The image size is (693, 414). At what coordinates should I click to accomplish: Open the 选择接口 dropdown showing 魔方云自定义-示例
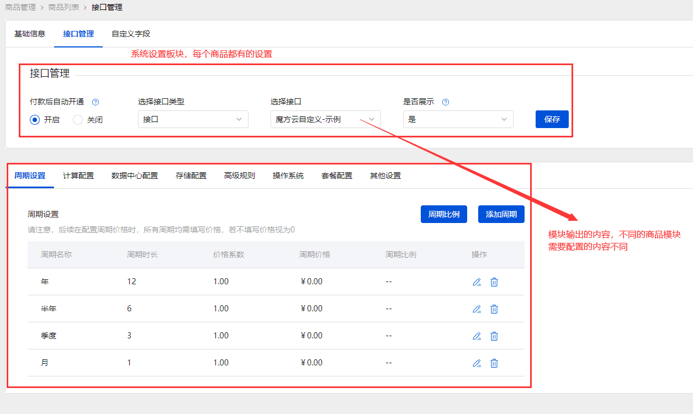(x=326, y=119)
